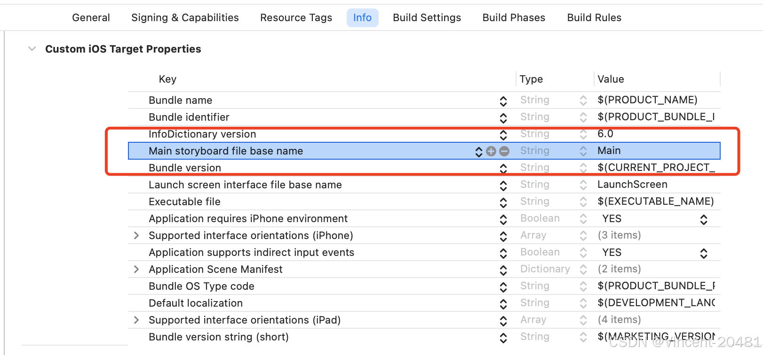Open the YES dropdown for Application supports indirect input events
763x355 pixels.
click(x=703, y=252)
